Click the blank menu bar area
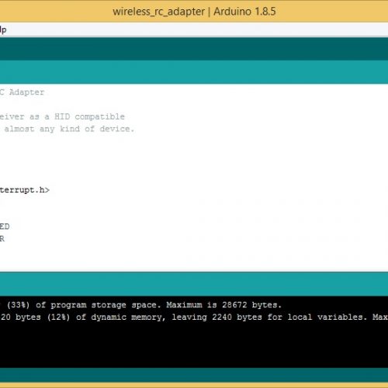The width and height of the screenshot is (388, 388). coord(196,29)
